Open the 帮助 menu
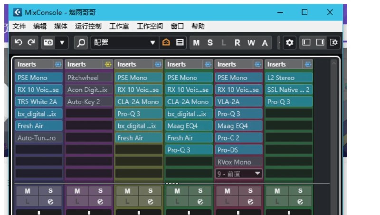This screenshot has height=215, width=380. tap(198, 26)
